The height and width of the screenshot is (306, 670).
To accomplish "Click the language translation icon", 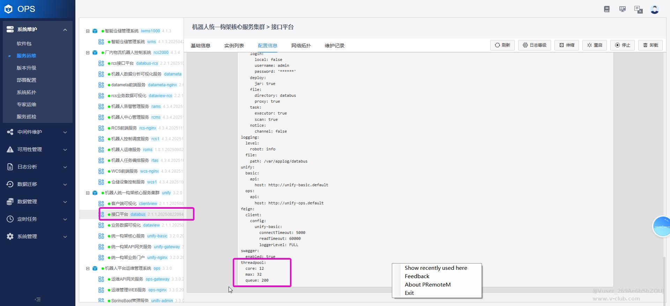I will click(x=638, y=9).
